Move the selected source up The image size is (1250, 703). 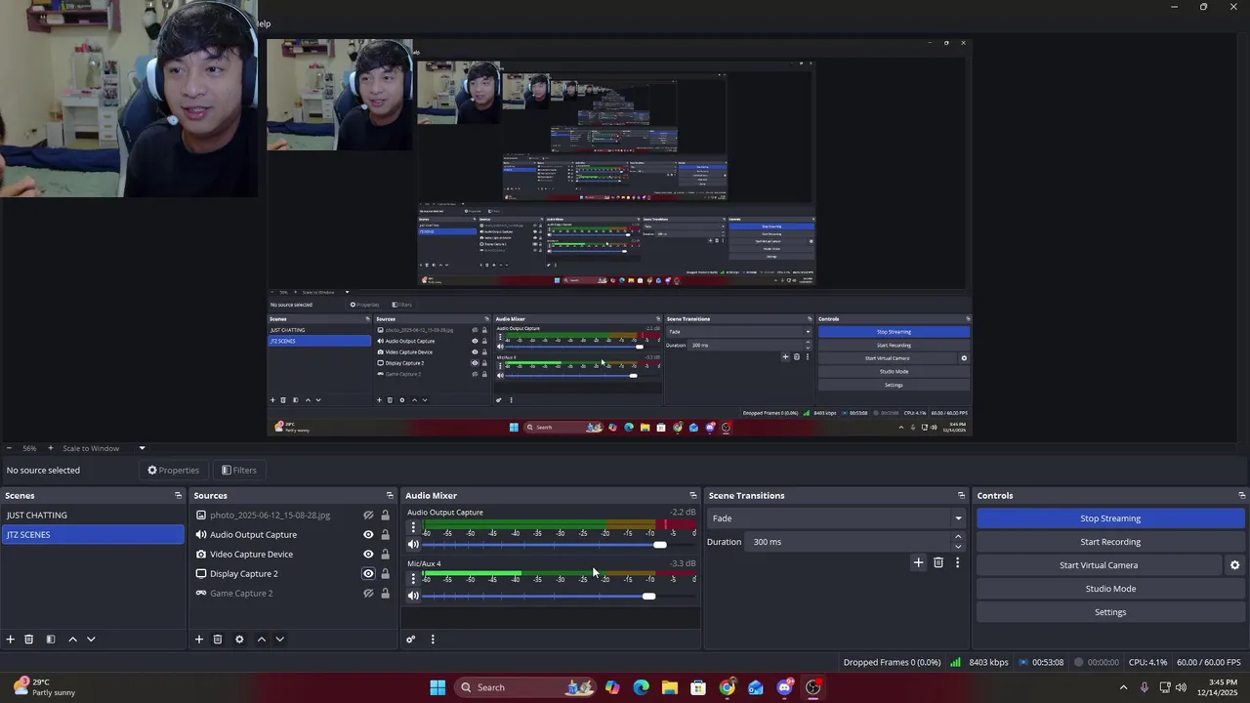(x=261, y=640)
